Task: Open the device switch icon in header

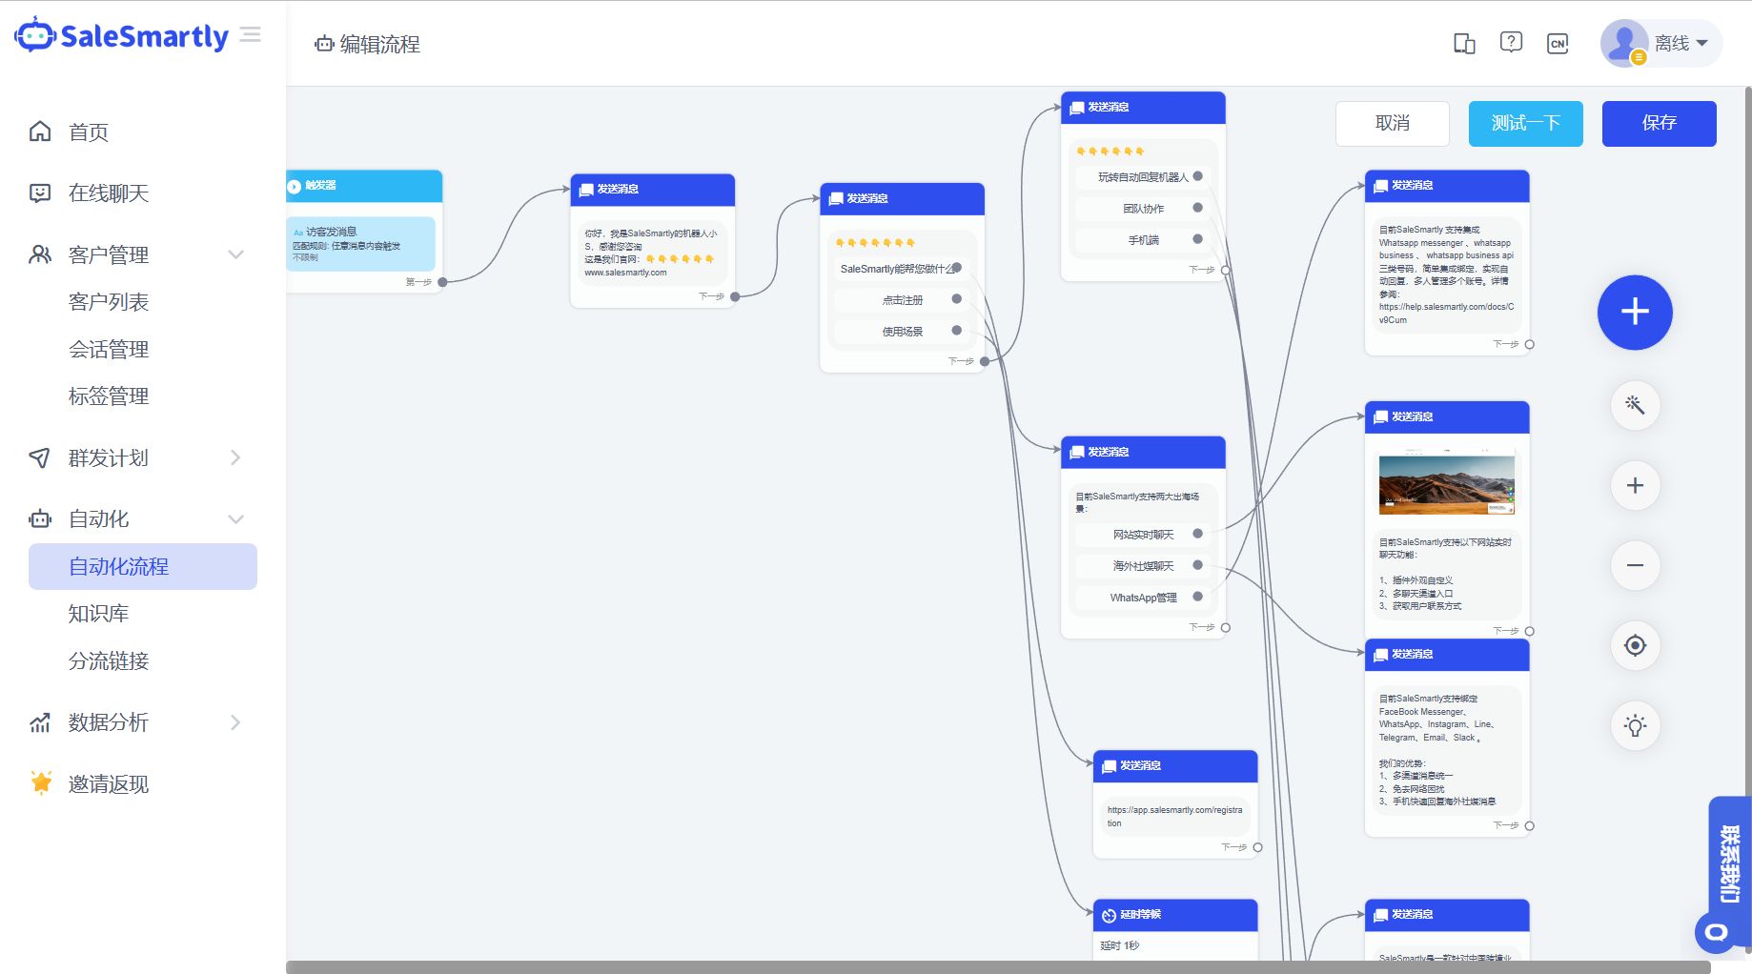Action: (x=1464, y=44)
